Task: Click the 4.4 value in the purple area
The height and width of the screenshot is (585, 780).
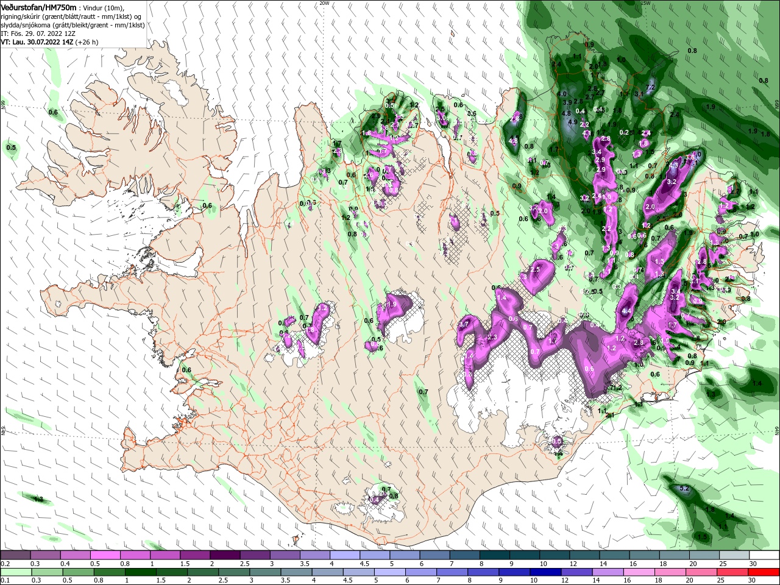Action: pyautogui.click(x=626, y=311)
